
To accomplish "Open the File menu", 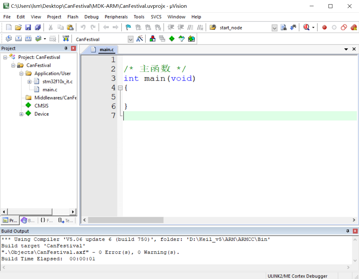I will (x=7, y=17).
